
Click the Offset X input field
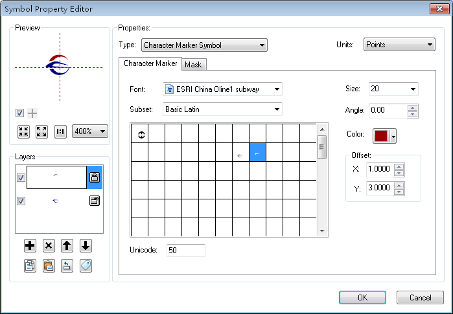click(x=380, y=170)
